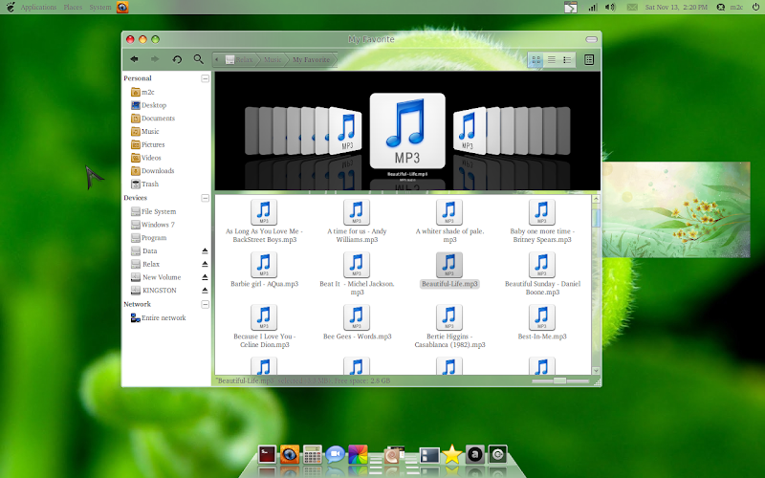Viewport: 765px width, 478px height.
Task: Go to Music in the path bar
Action: [273, 59]
